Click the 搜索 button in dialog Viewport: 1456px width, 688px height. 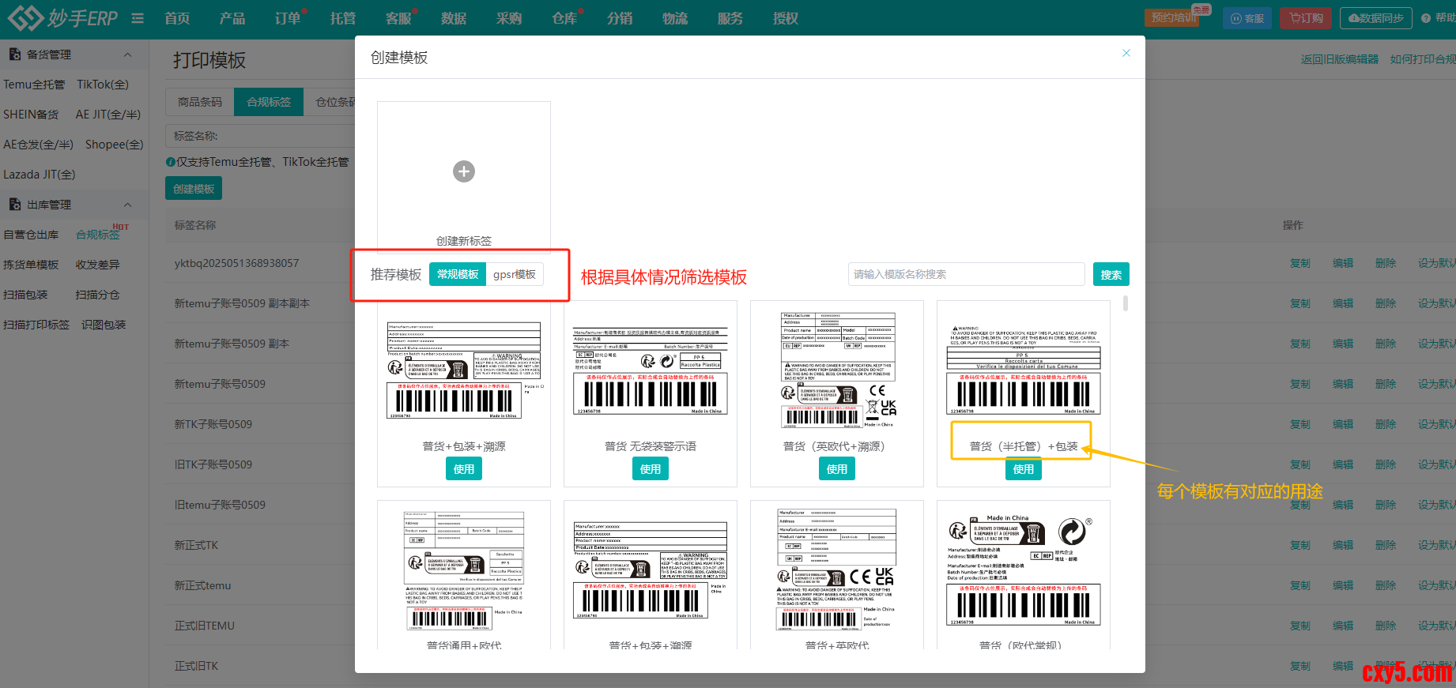(1111, 274)
